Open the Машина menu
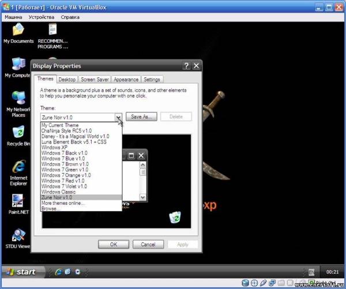 click(13, 17)
